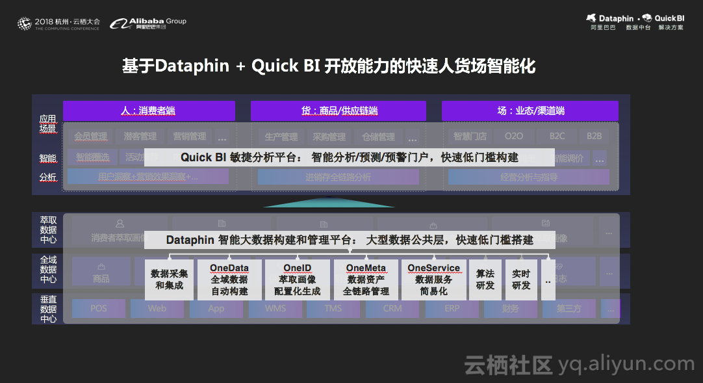The height and width of the screenshot is (383, 703).
Task: Click the 垂直数据中心 row label
Action: [48, 309]
